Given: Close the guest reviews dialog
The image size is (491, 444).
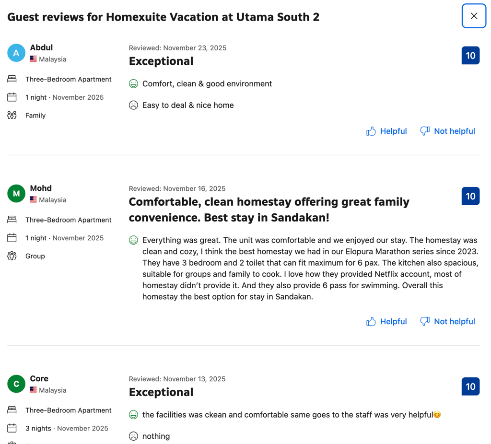Looking at the screenshot, I should tap(474, 16).
